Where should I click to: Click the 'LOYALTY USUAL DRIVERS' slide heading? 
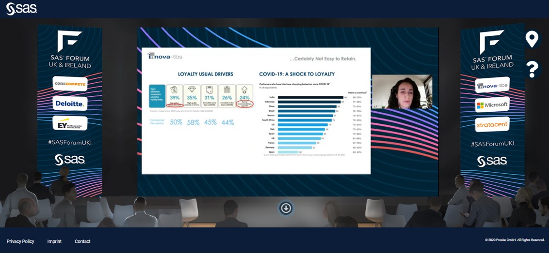click(206, 74)
